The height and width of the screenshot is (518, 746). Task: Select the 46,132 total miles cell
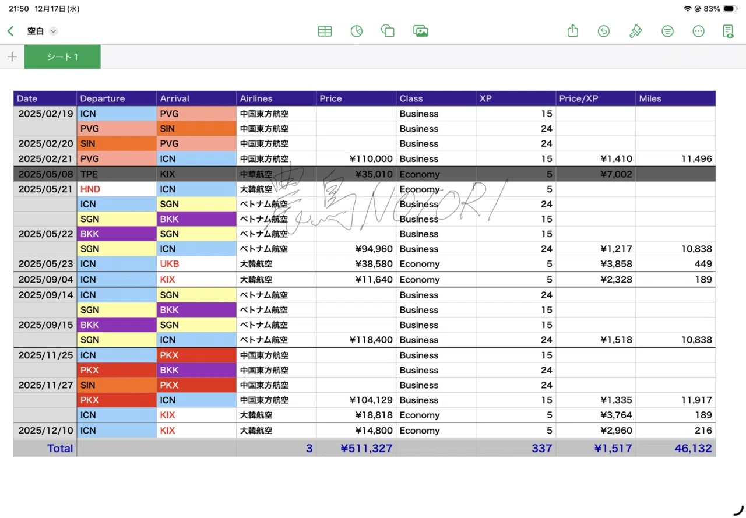pos(675,448)
